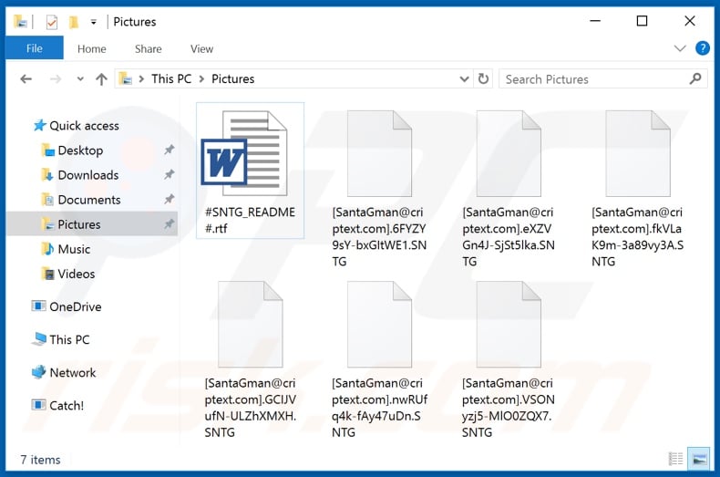This screenshot has height=477, width=720.
Task: Click the search magnifier icon
Action: coord(696,79)
